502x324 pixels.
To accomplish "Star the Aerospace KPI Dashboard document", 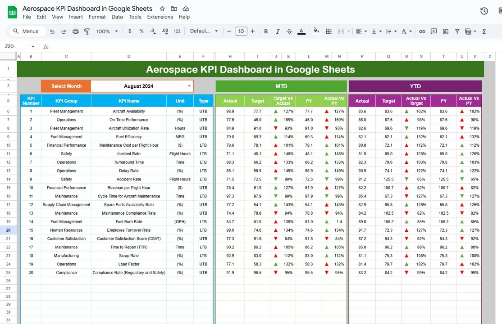I will pos(162,9).
